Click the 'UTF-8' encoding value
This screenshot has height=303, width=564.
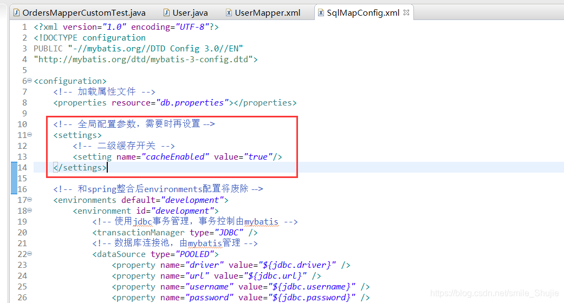(192, 27)
